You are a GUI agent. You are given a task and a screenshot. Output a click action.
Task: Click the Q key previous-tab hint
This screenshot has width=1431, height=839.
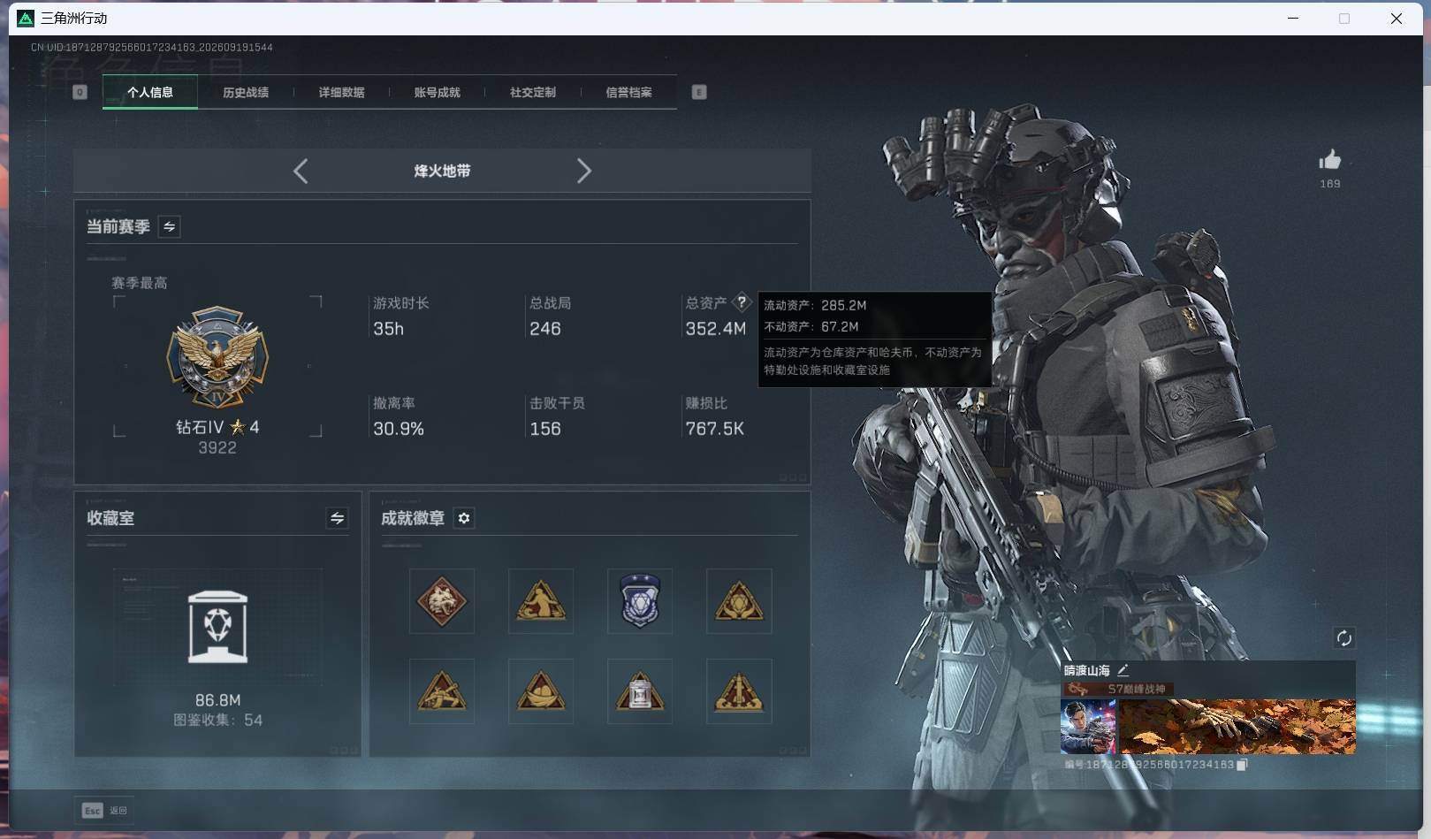coord(80,92)
